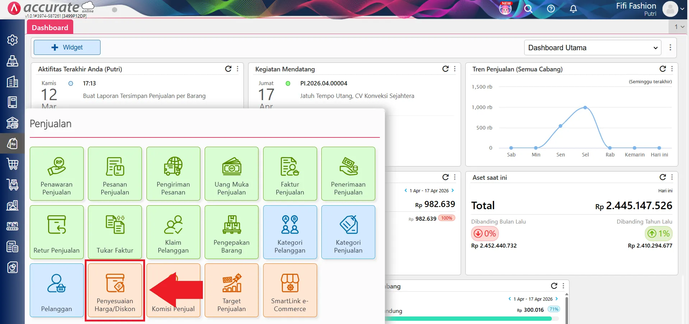This screenshot has width=689, height=324.
Task: Refresh Aktifitas Terakhir Anda widget
Action: [228, 69]
